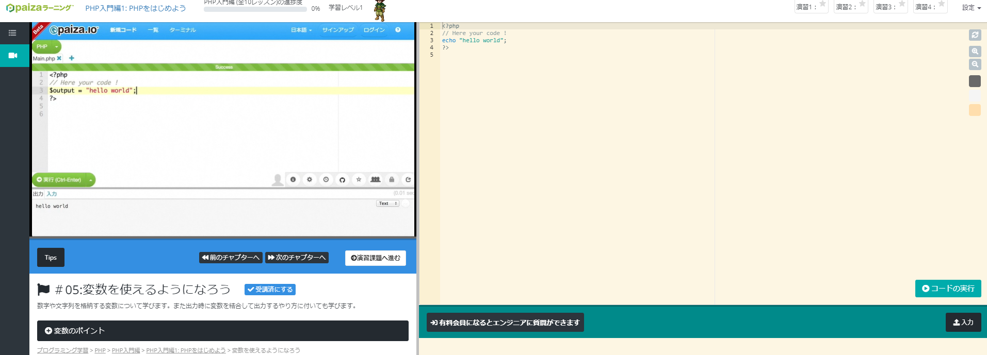Open the PHP language dropdown
The image size is (987, 355).
(46, 46)
